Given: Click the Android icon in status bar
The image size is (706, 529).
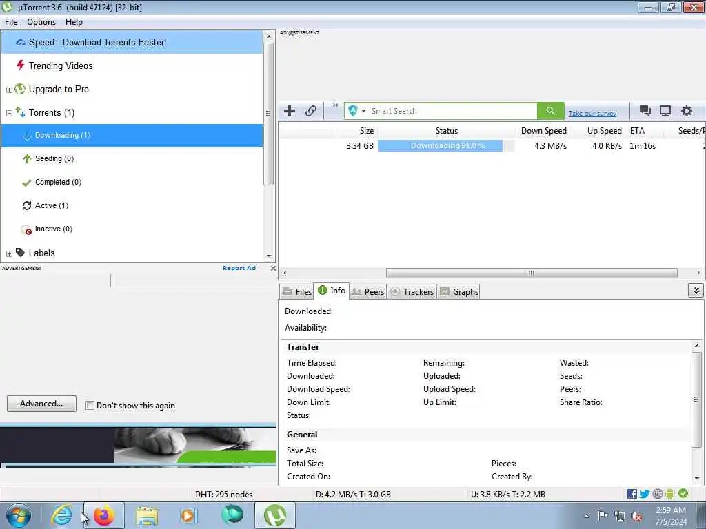Looking at the screenshot, I should (669, 494).
